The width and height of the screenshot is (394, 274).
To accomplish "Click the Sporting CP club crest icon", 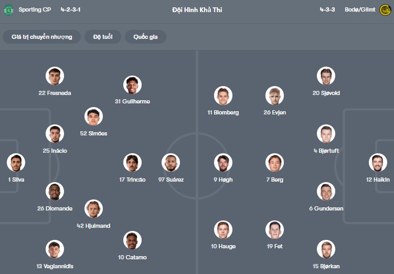I will click(8, 10).
